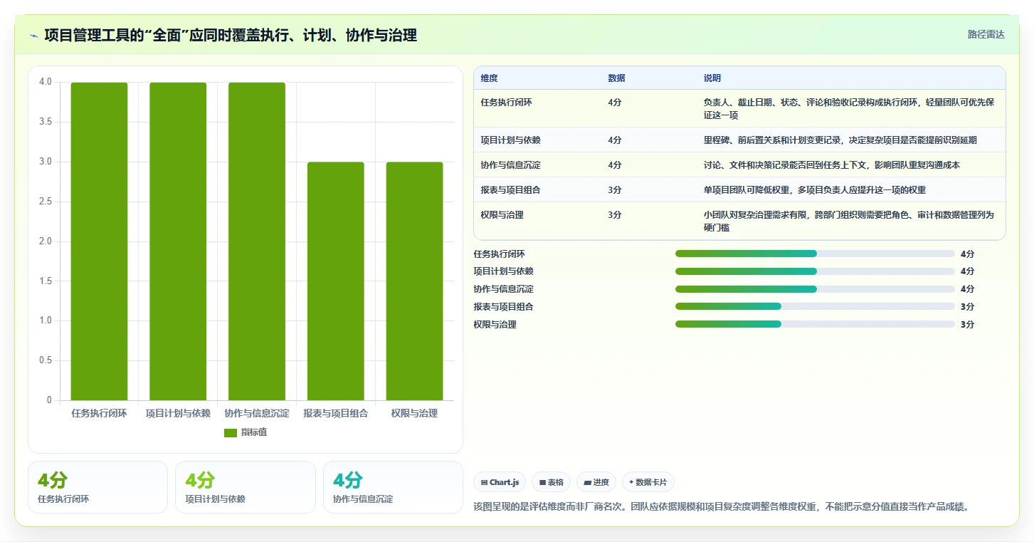Click the footnote beginning 该图呈现的是评估维度
1034x542 pixels.
[x=722, y=507]
